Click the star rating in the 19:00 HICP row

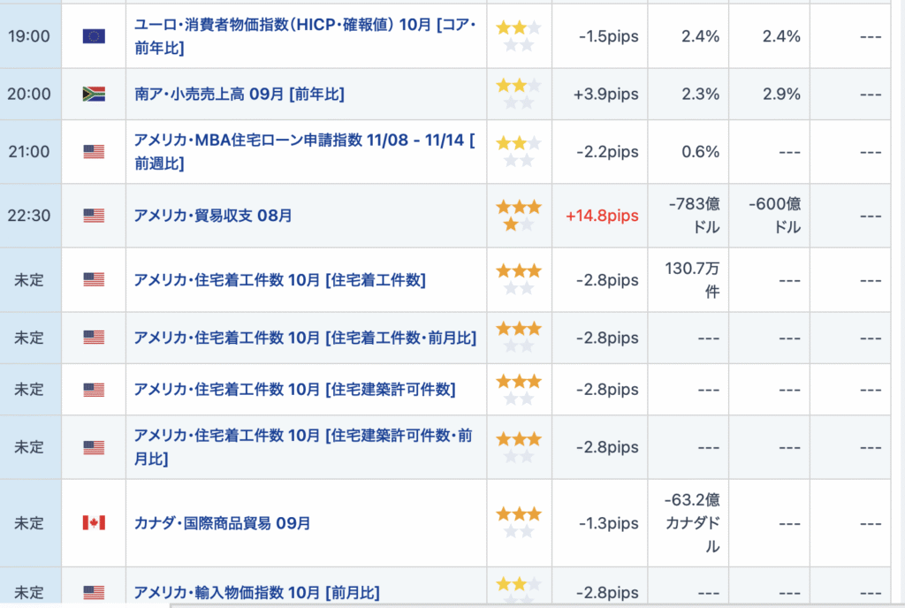(519, 36)
